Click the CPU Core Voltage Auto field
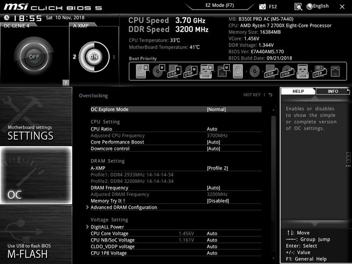Image resolution: width=352 pixels, height=264 pixels. (x=212, y=234)
